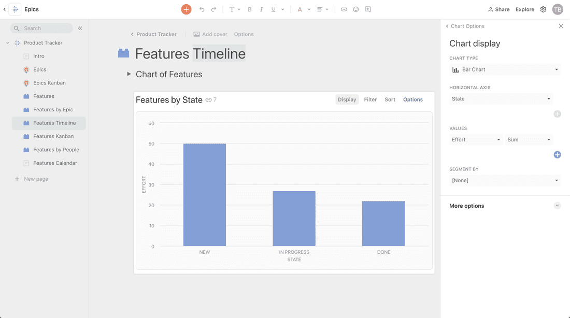
Task: Switch to the Filter tab
Action: [370, 99]
